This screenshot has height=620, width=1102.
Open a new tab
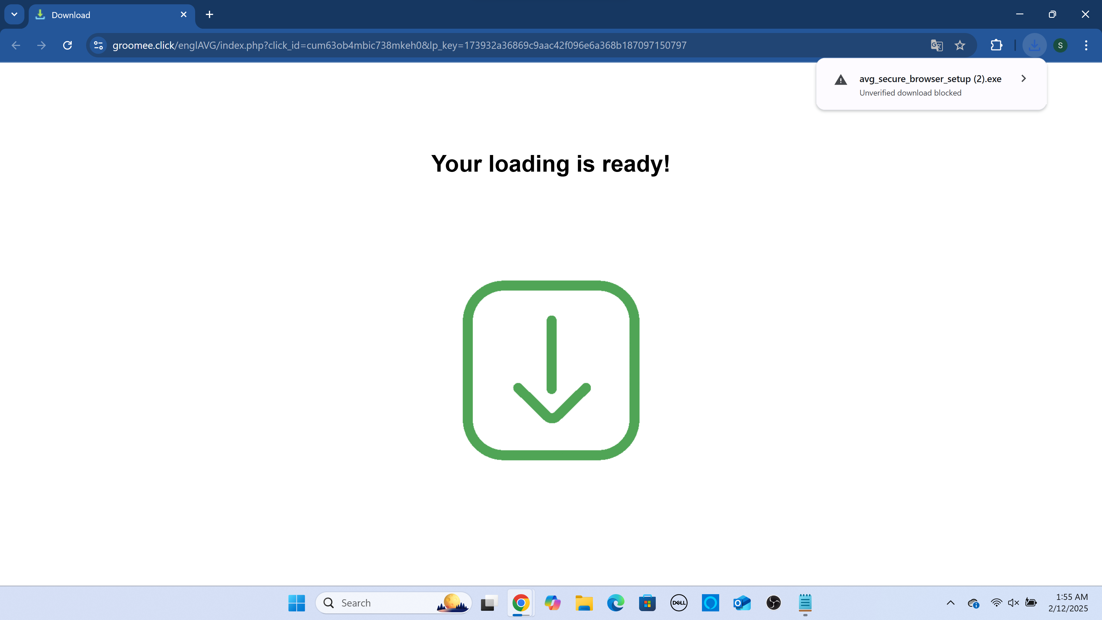coord(209,15)
